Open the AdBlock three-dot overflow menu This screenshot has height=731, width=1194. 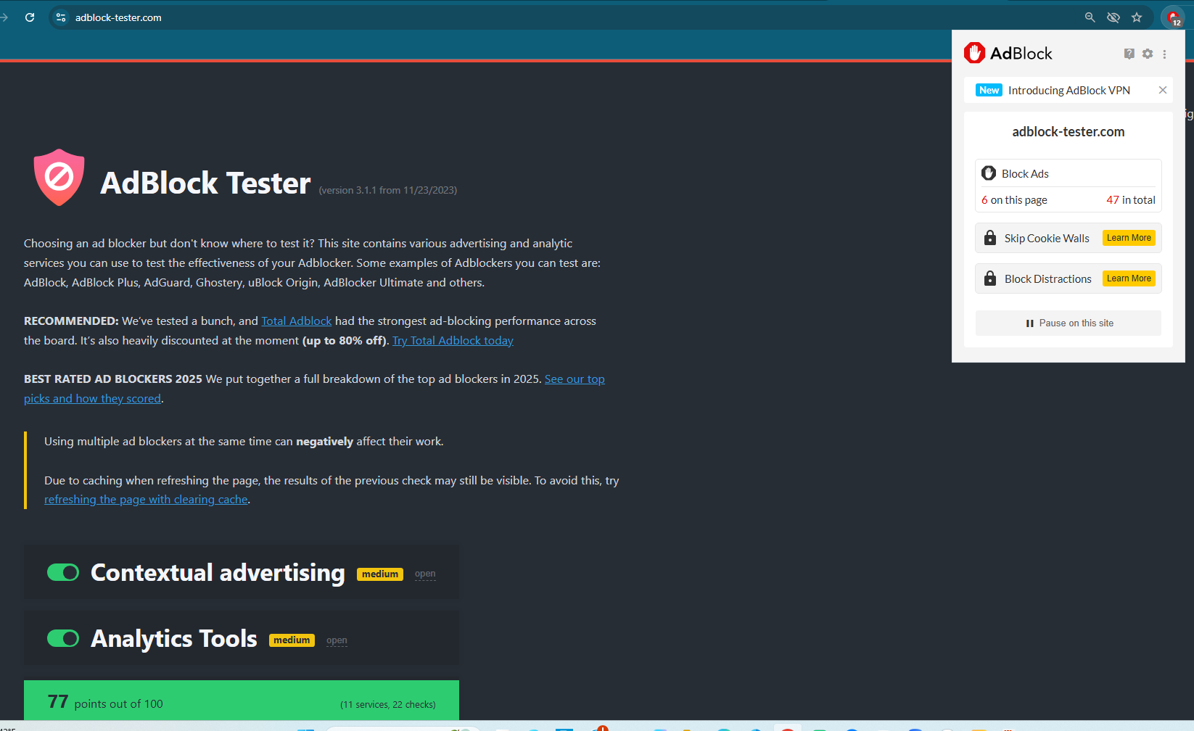pyautogui.click(x=1166, y=53)
